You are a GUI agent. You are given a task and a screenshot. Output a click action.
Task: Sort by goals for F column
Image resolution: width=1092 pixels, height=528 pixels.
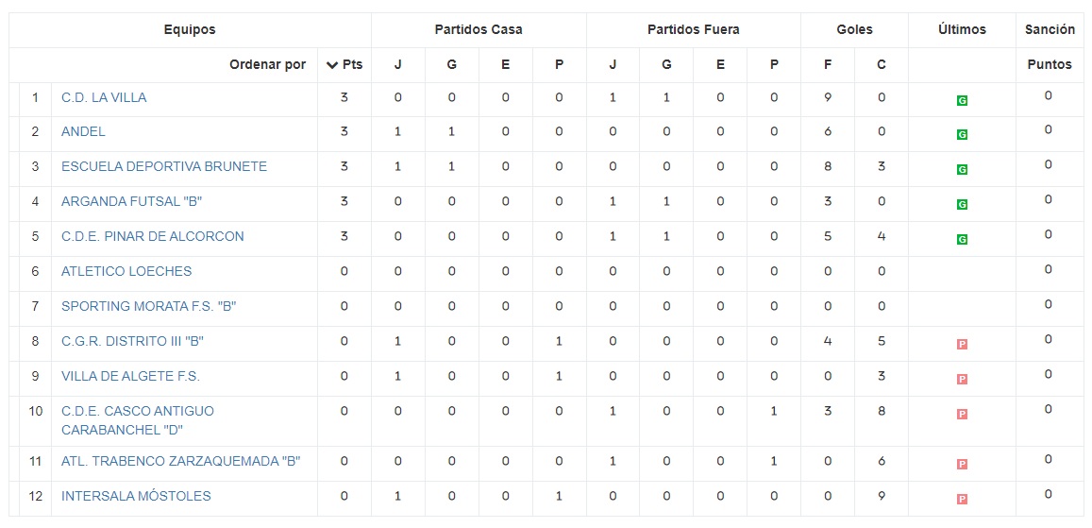pos(828,65)
